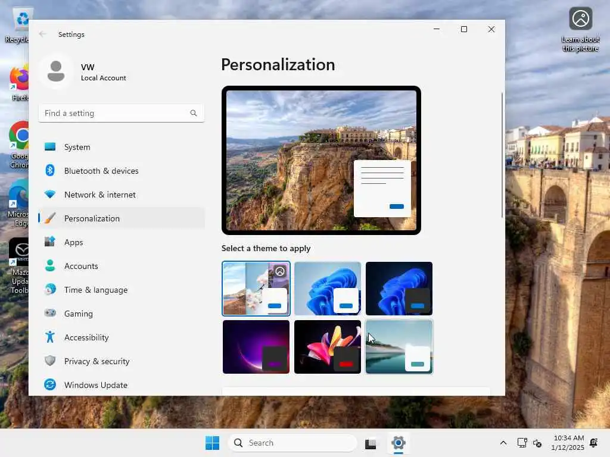Open the notification bell icon
The width and height of the screenshot is (610, 457).
(594, 443)
